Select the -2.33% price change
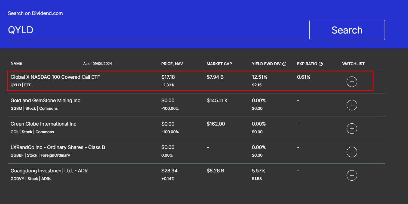This screenshot has height=204, width=408. point(168,85)
